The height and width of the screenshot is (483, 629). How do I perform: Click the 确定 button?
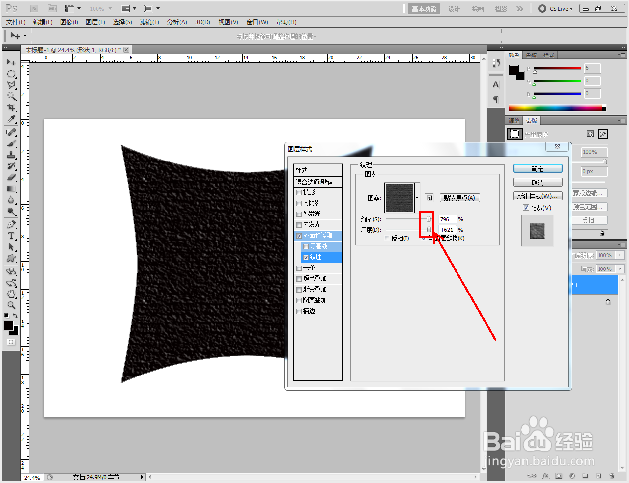click(538, 169)
